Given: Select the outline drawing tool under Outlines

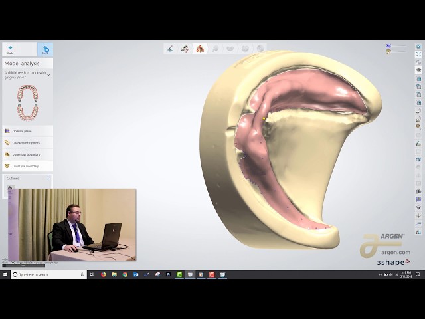Looking at the screenshot, I should pyautogui.click(x=11, y=187).
